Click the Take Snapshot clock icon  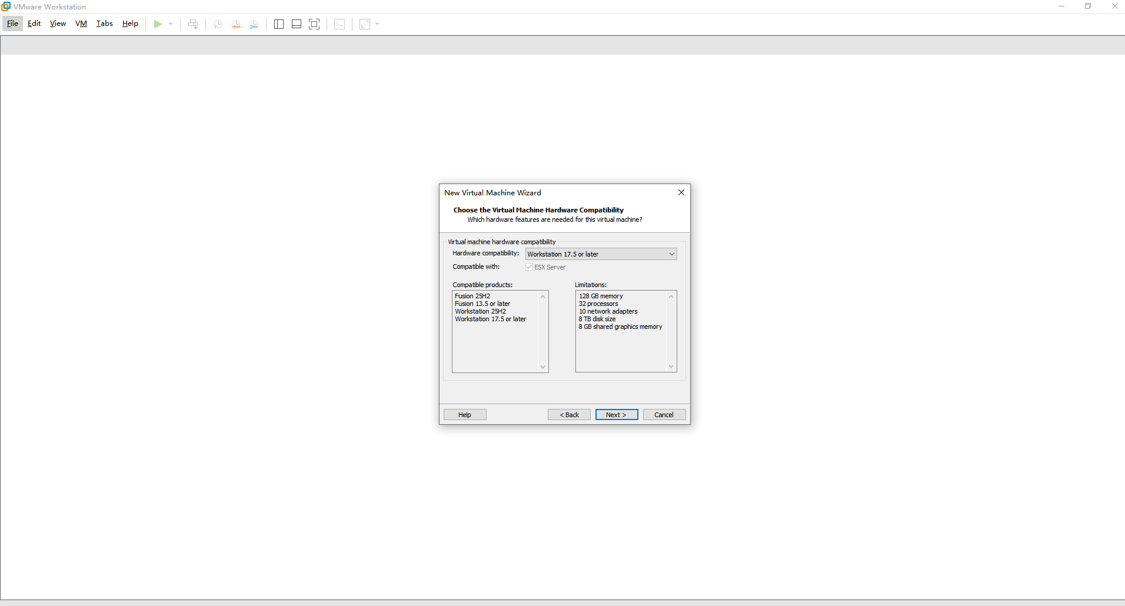(x=218, y=24)
